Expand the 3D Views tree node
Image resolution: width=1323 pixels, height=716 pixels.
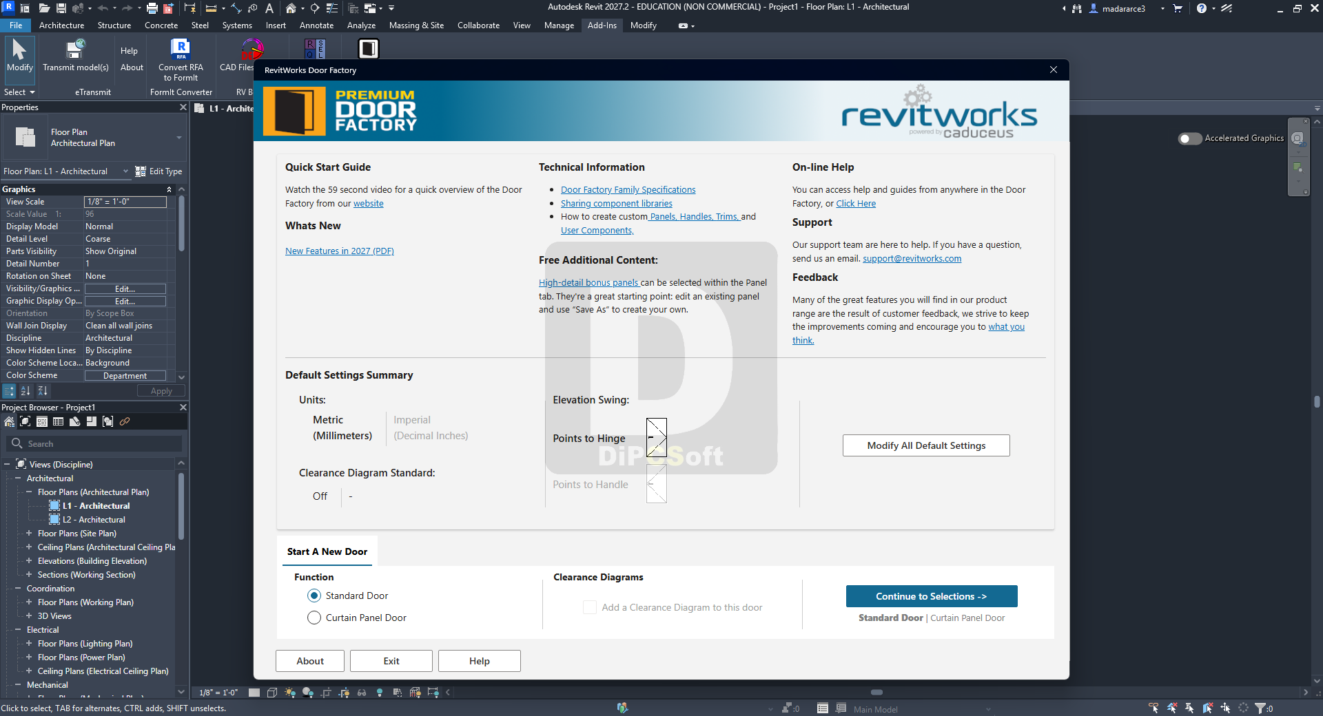[29, 616]
